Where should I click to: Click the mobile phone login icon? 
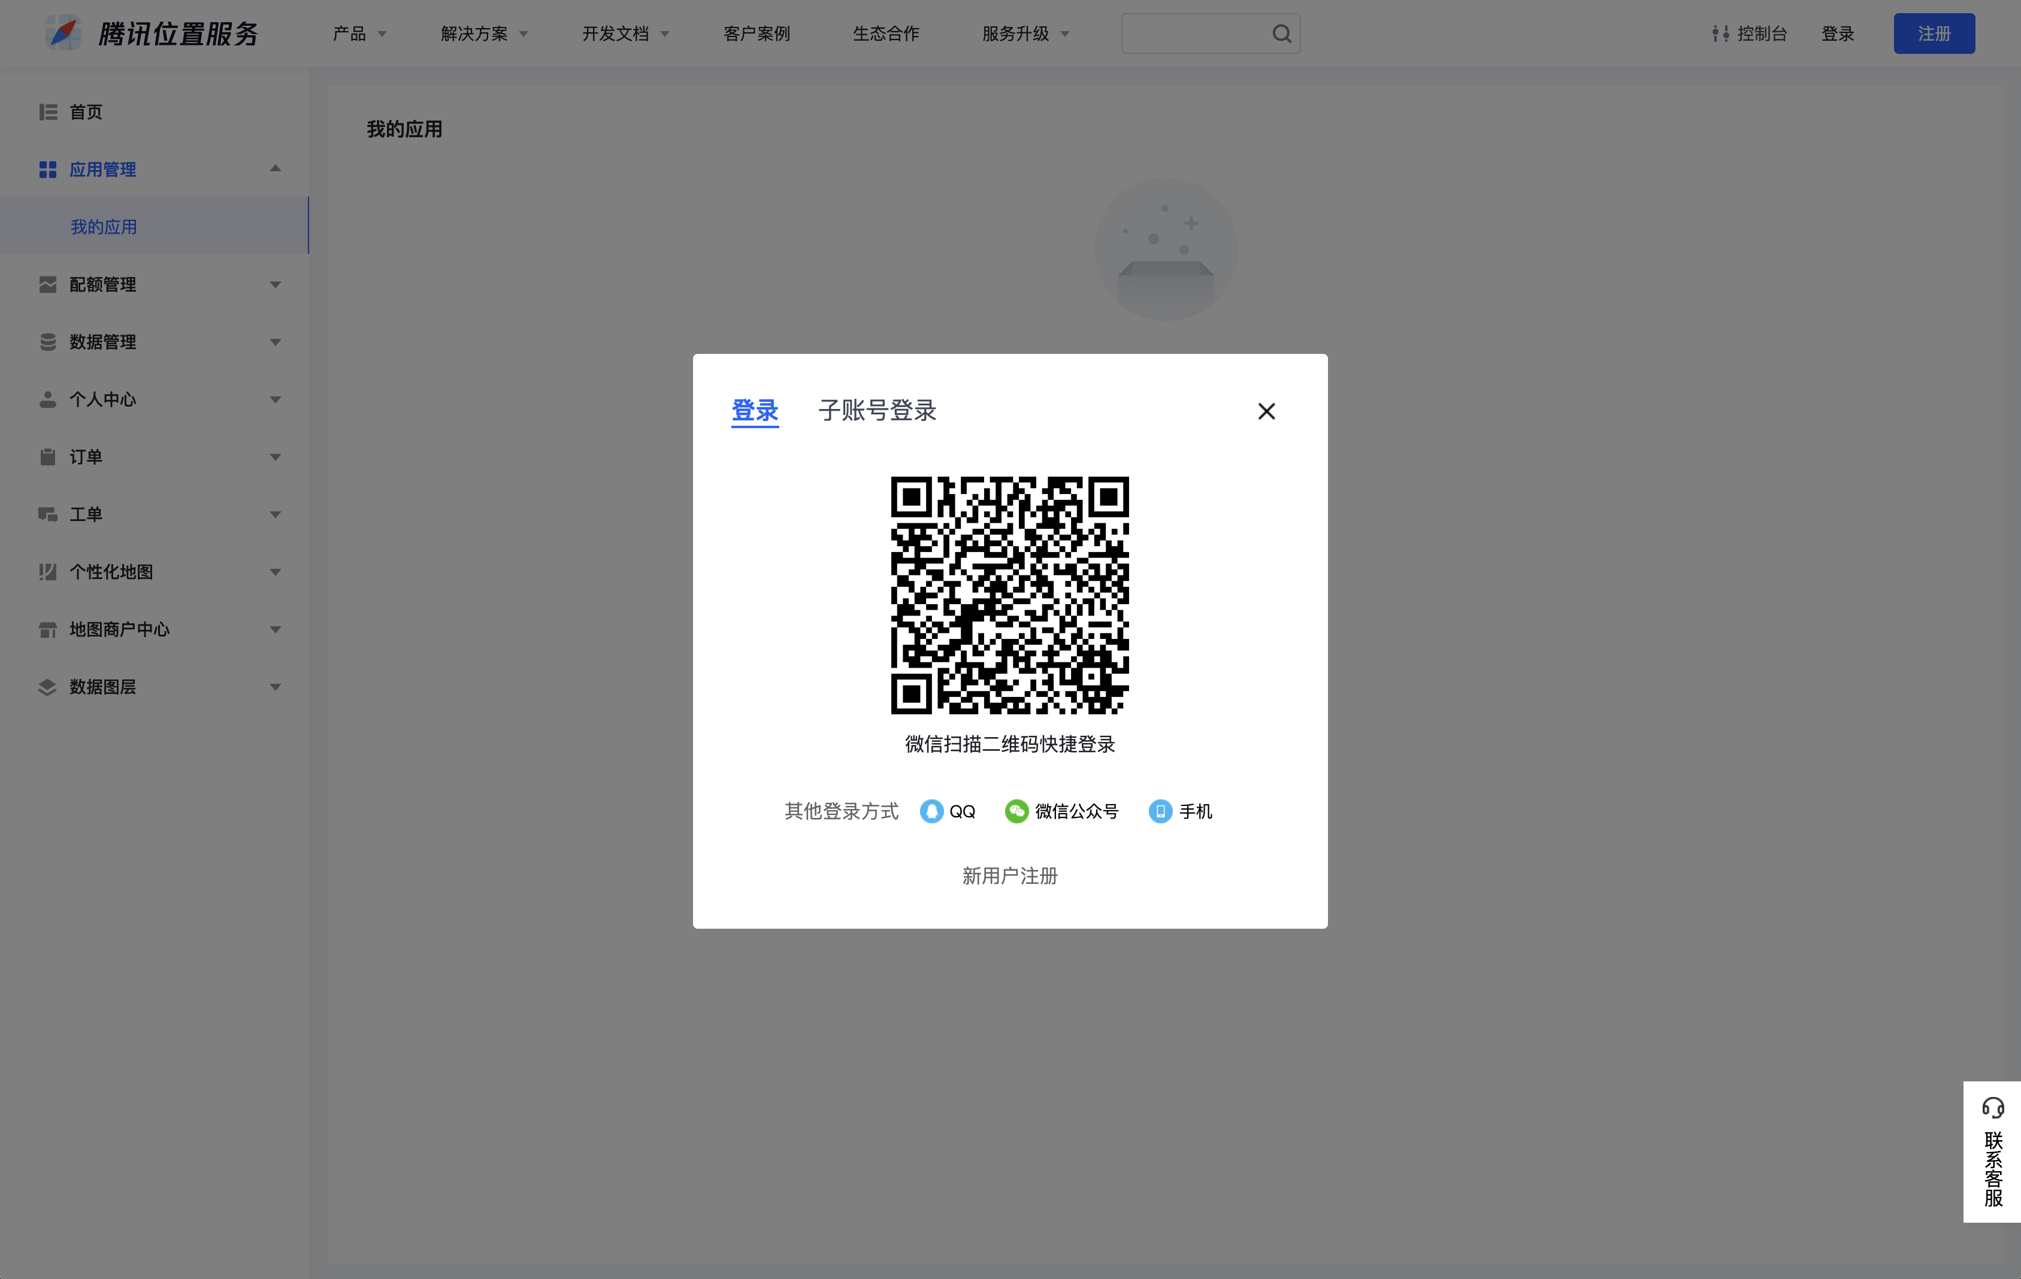pos(1160,811)
